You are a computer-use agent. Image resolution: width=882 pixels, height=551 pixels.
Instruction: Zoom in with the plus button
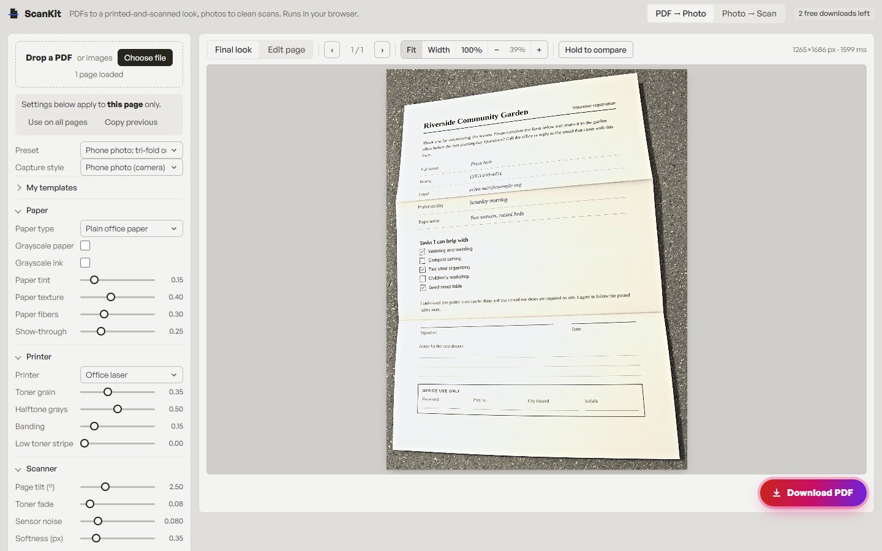point(539,50)
